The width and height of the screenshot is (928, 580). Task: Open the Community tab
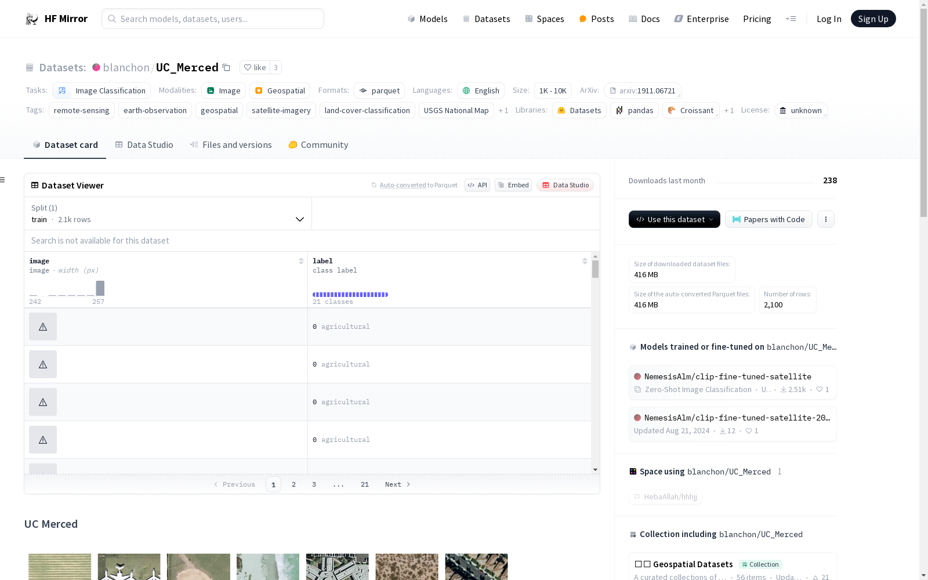[x=318, y=145]
